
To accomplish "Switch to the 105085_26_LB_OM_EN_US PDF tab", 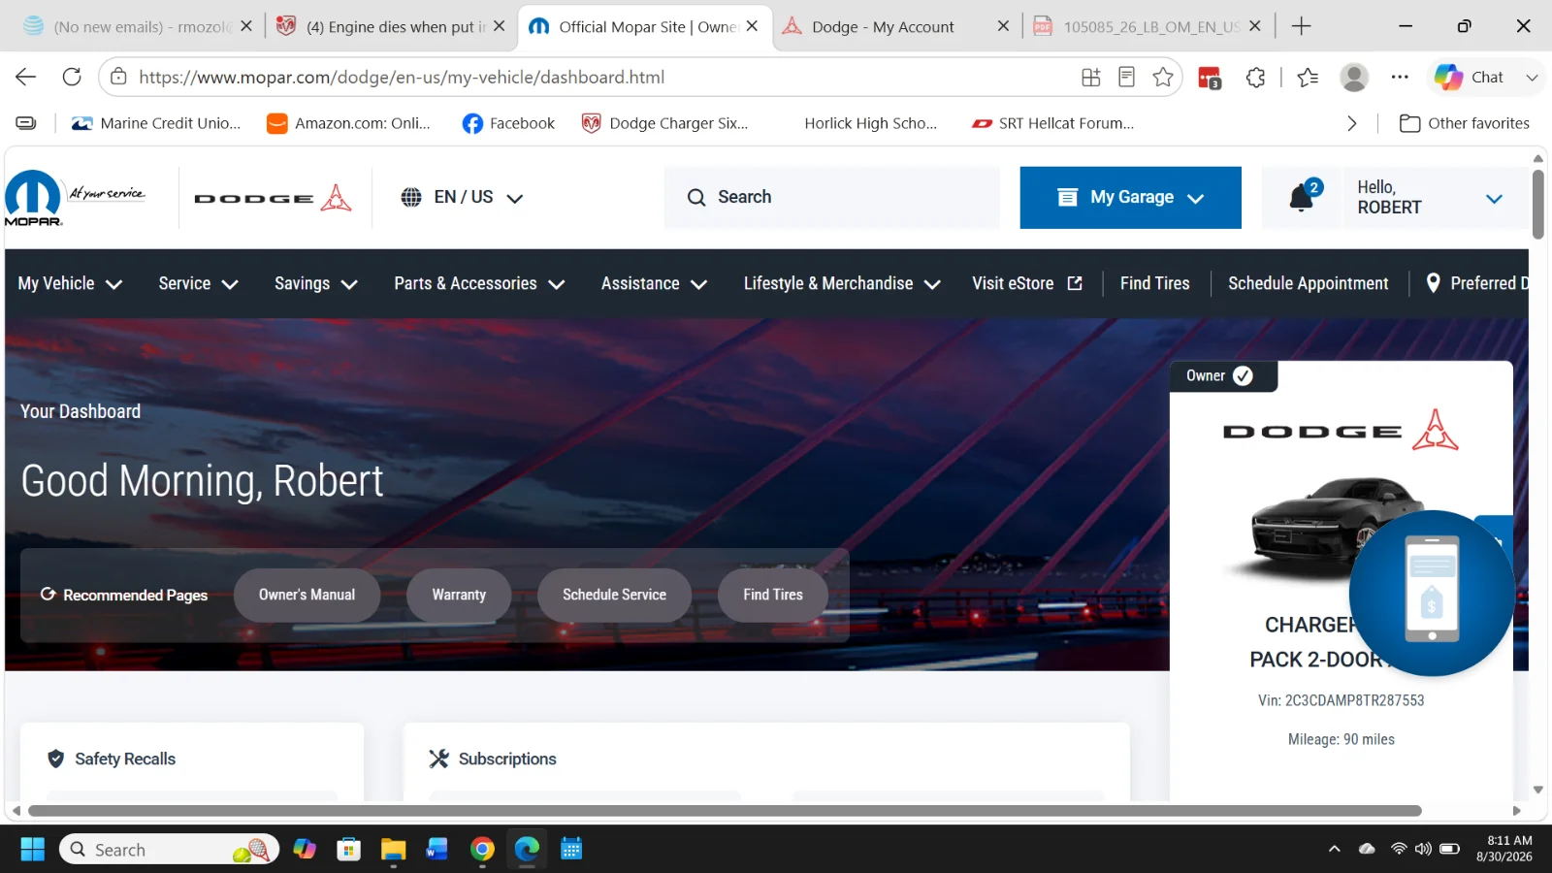I will 1148,26.
